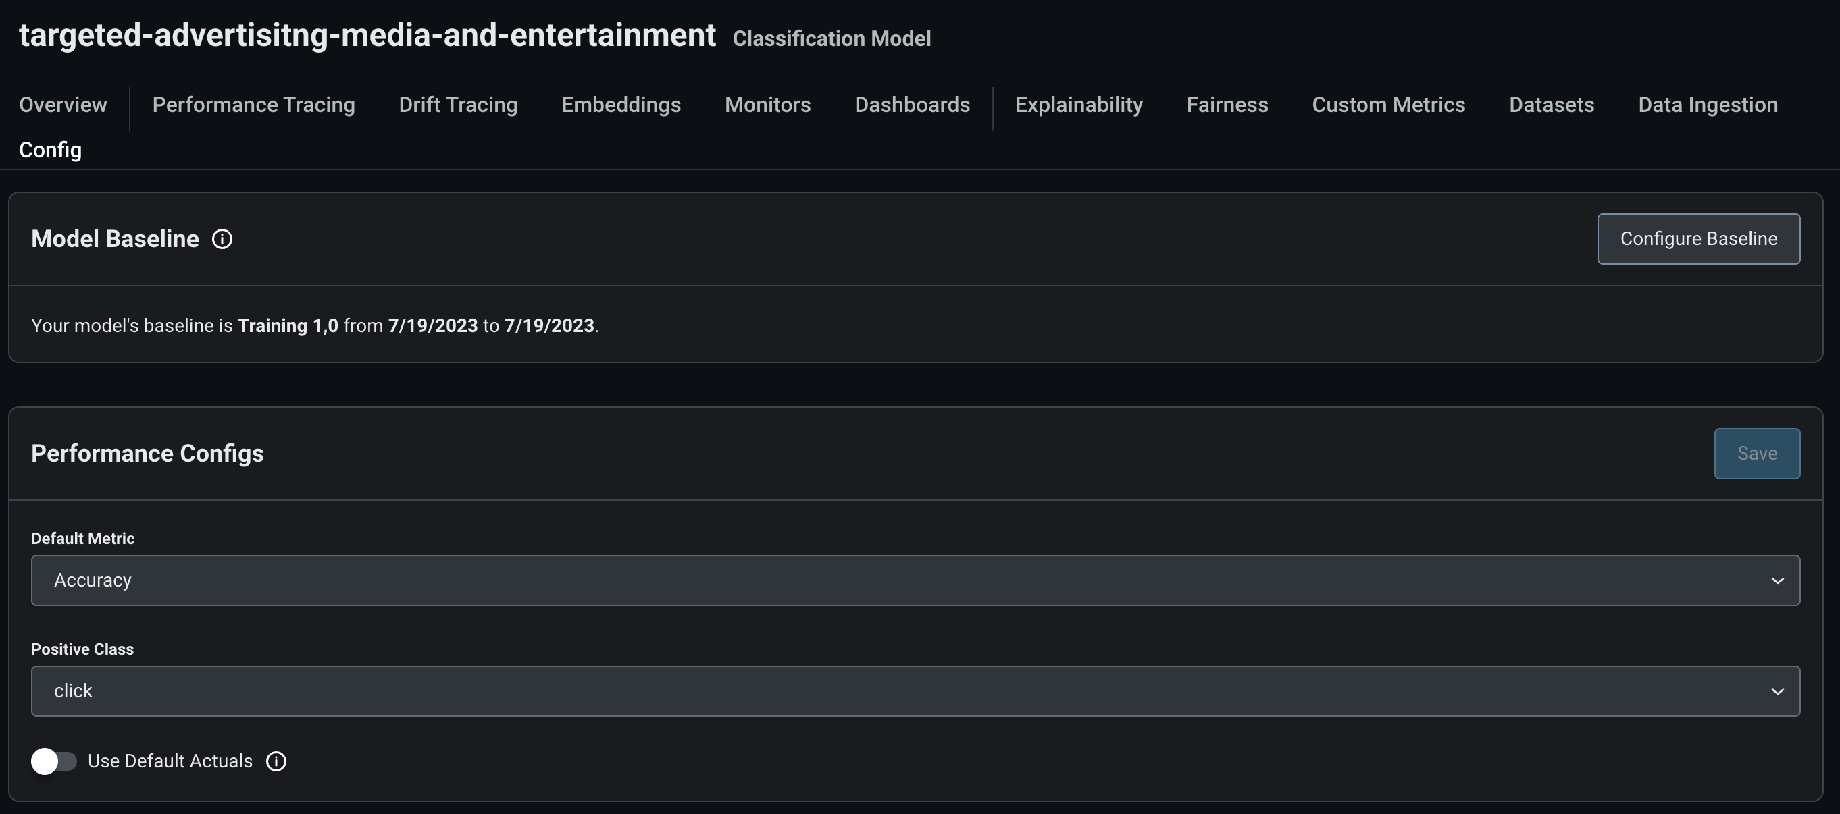The image size is (1840, 814).
Task: Click the Save button in Performance Configs
Action: tap(1756, 454)
